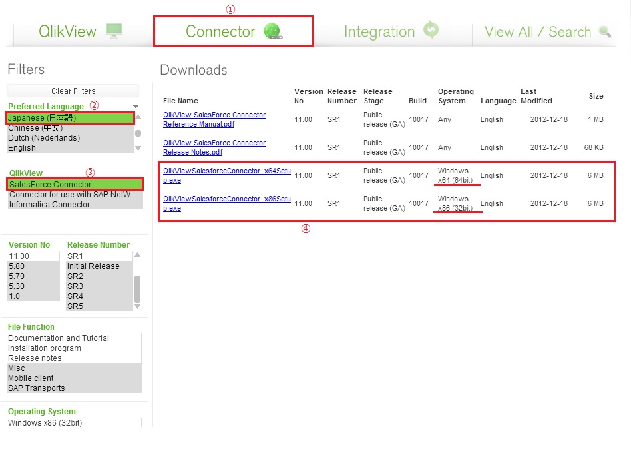
Task: Click the Preferred Language list scrollbar thumb
Action: (x=138, y=133)
